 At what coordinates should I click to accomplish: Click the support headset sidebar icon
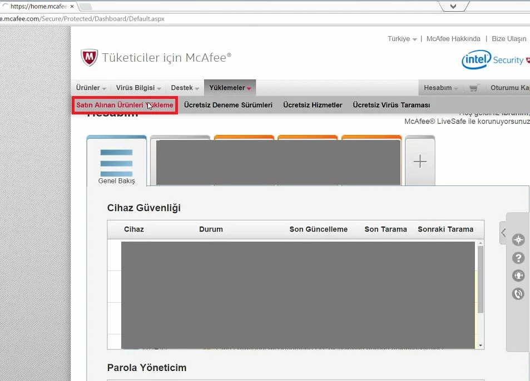pos(518,275)
